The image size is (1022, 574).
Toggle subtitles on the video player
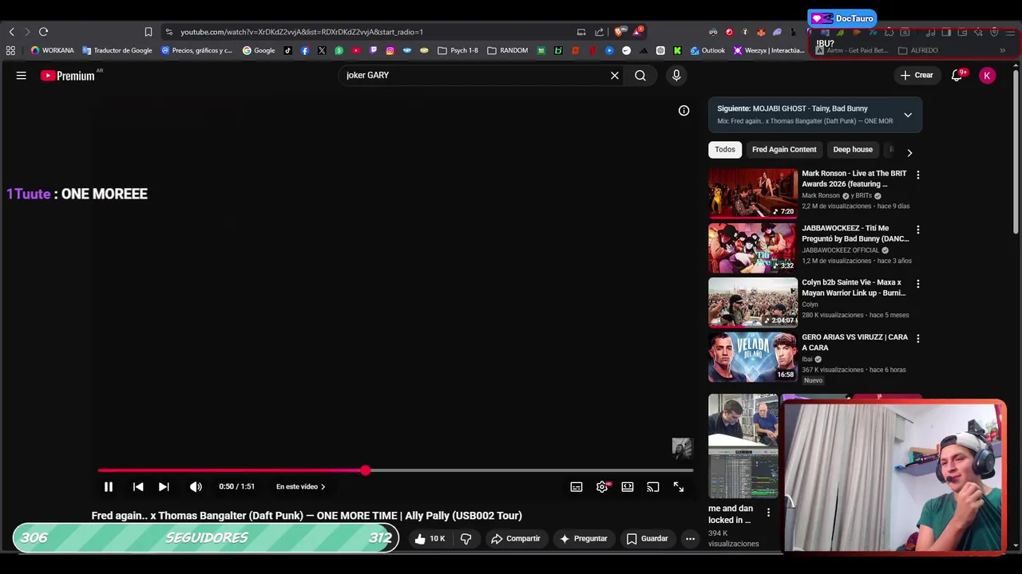[x=576, y=486]
